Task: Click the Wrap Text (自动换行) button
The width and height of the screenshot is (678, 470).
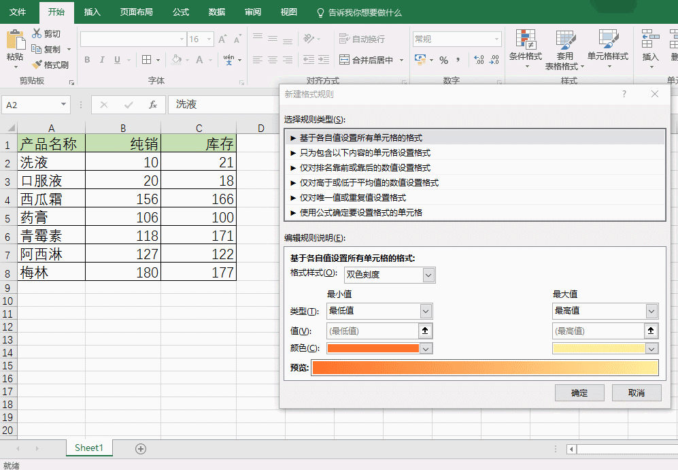Action: coord(362,39)
